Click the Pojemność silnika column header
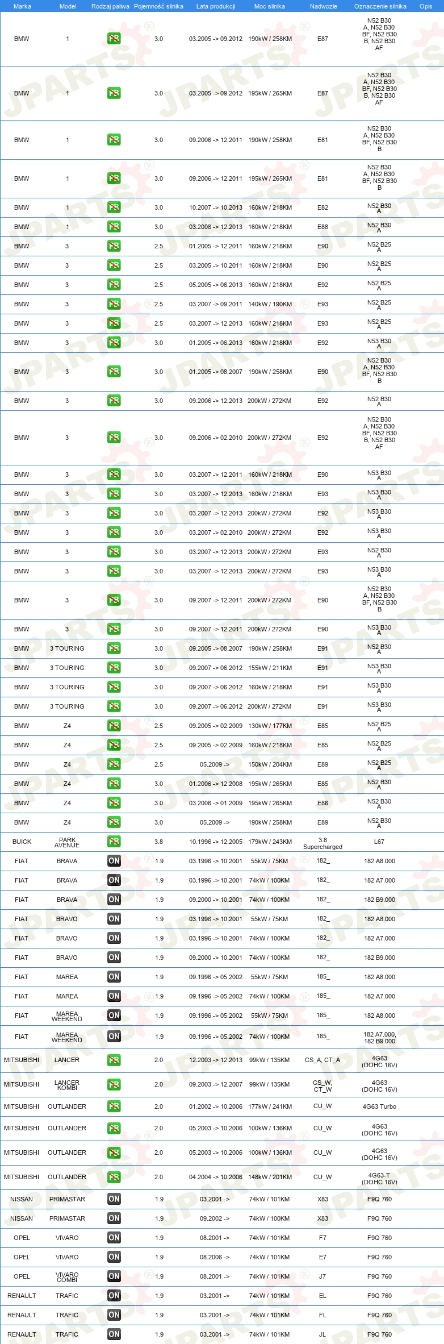 coord(158,6)
